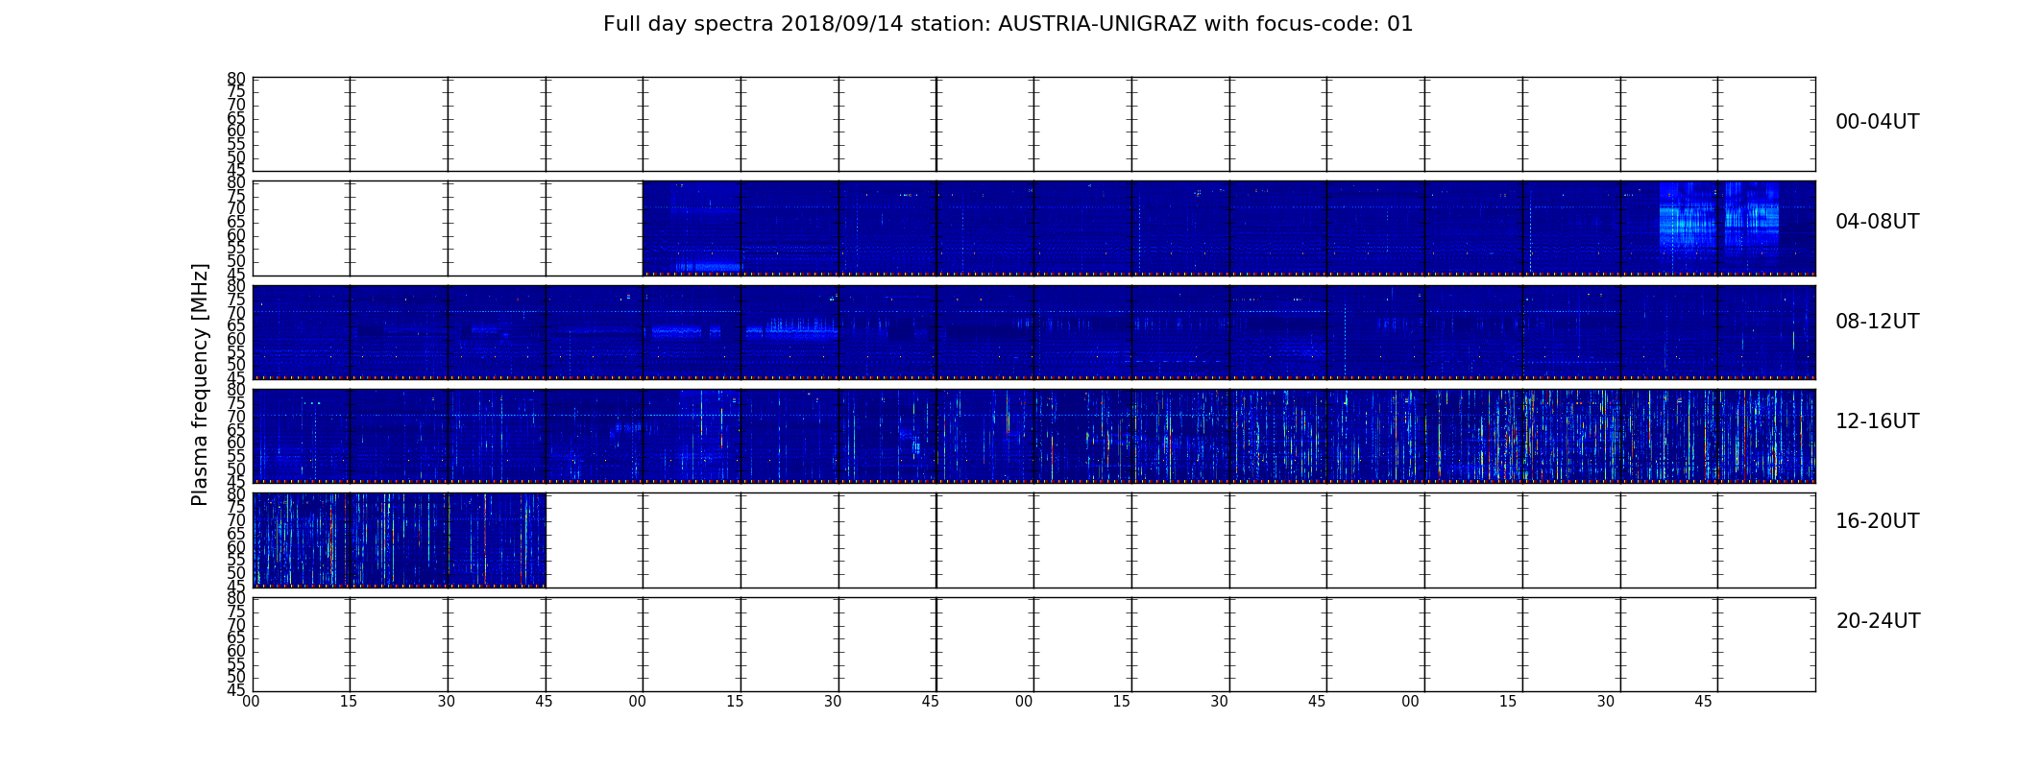This screenshot has height=768, width=2017.
Task: Click the '80' frequency tick of the 00-04UT panel
Action: click(x=236, y=79)
